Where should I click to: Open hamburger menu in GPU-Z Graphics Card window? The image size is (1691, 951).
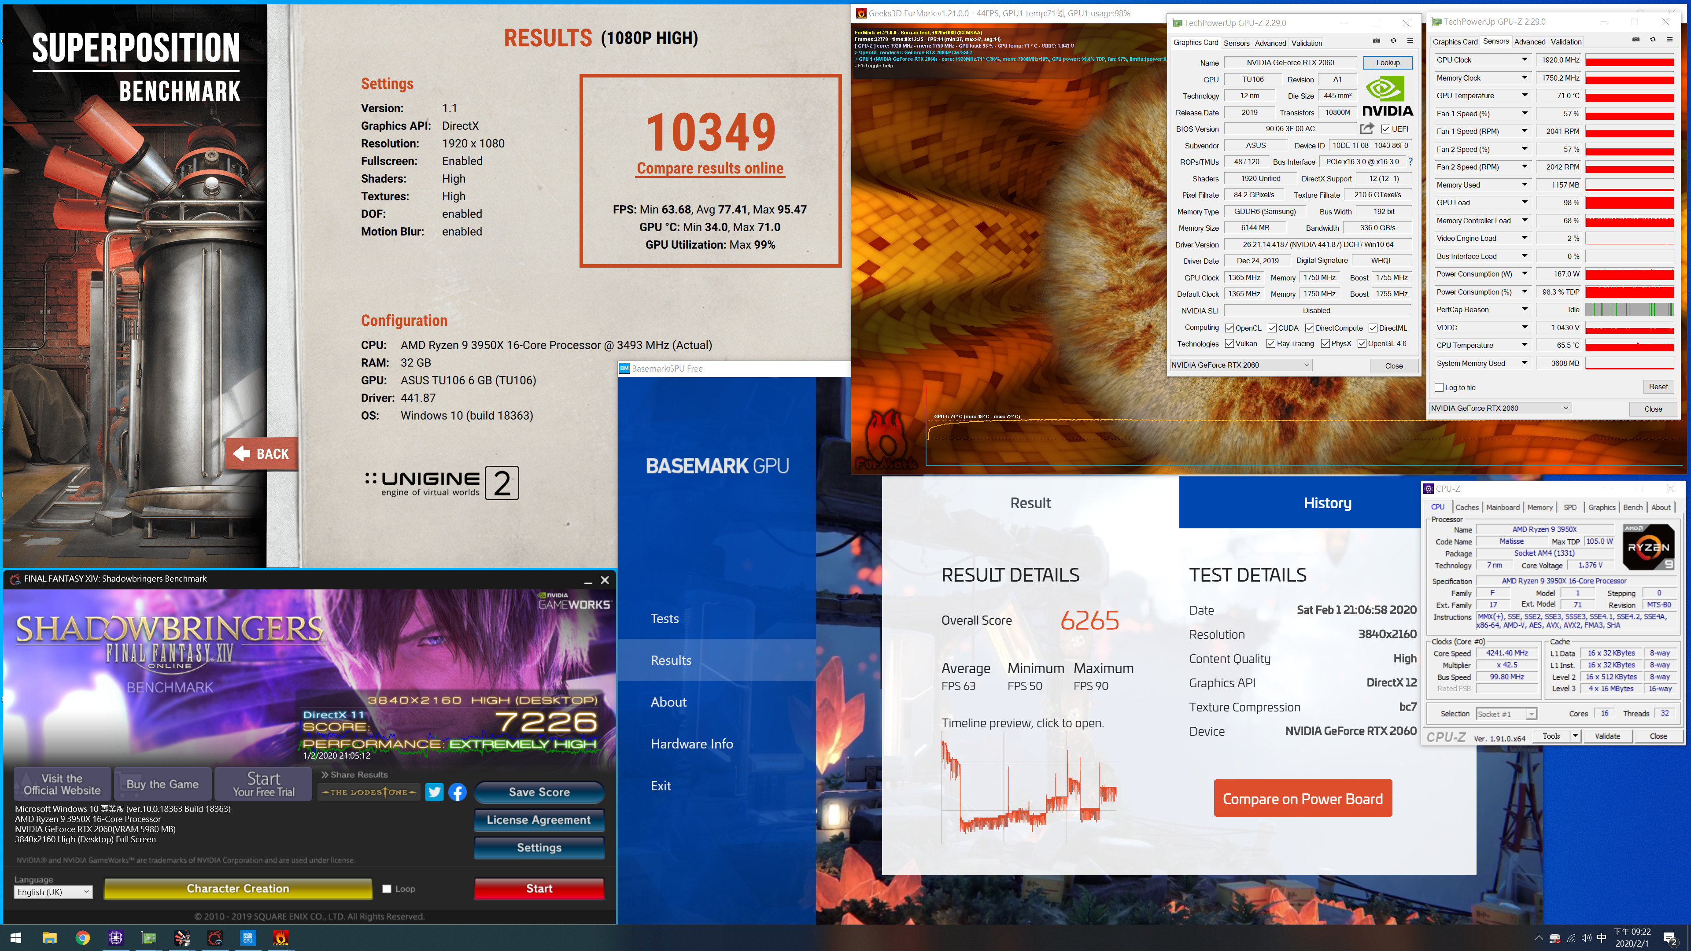click(x=1409, y=41)
